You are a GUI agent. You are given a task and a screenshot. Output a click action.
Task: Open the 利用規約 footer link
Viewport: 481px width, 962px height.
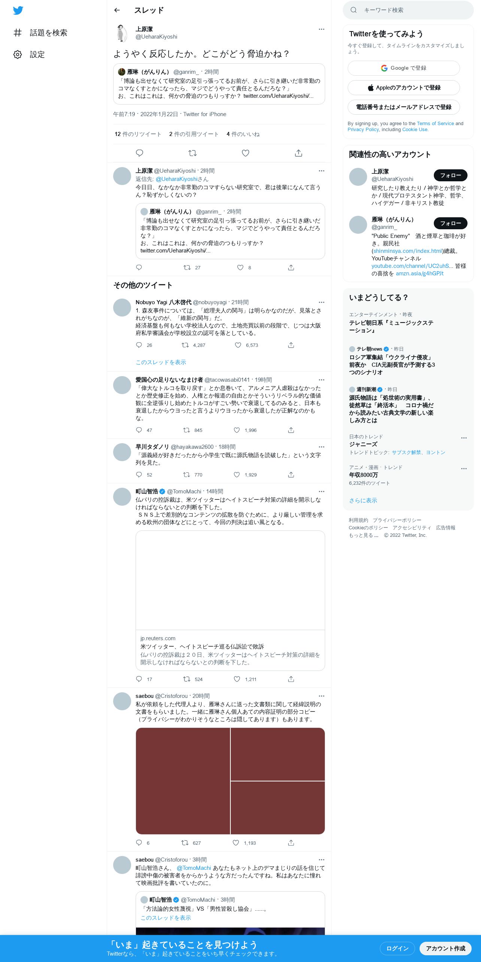pos(358,520)
